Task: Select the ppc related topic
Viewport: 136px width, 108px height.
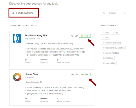Action: [x=116, y=33]
